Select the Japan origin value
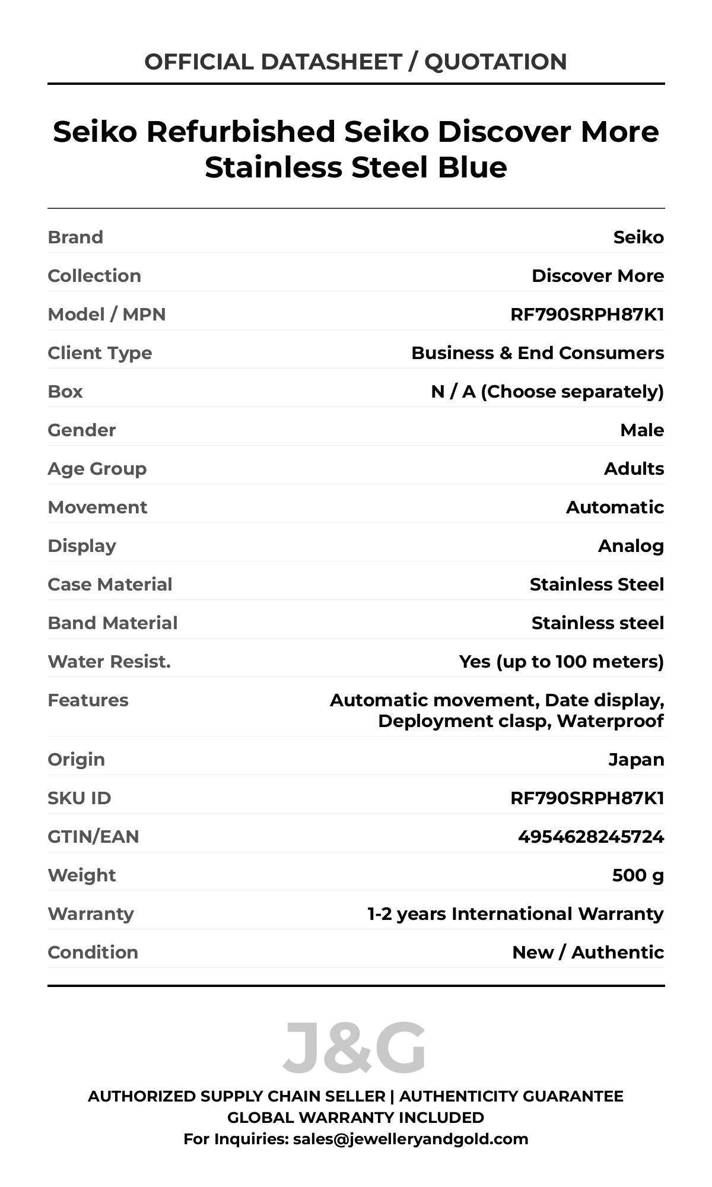The image size is (712, 1187). [x=636, y=760]
